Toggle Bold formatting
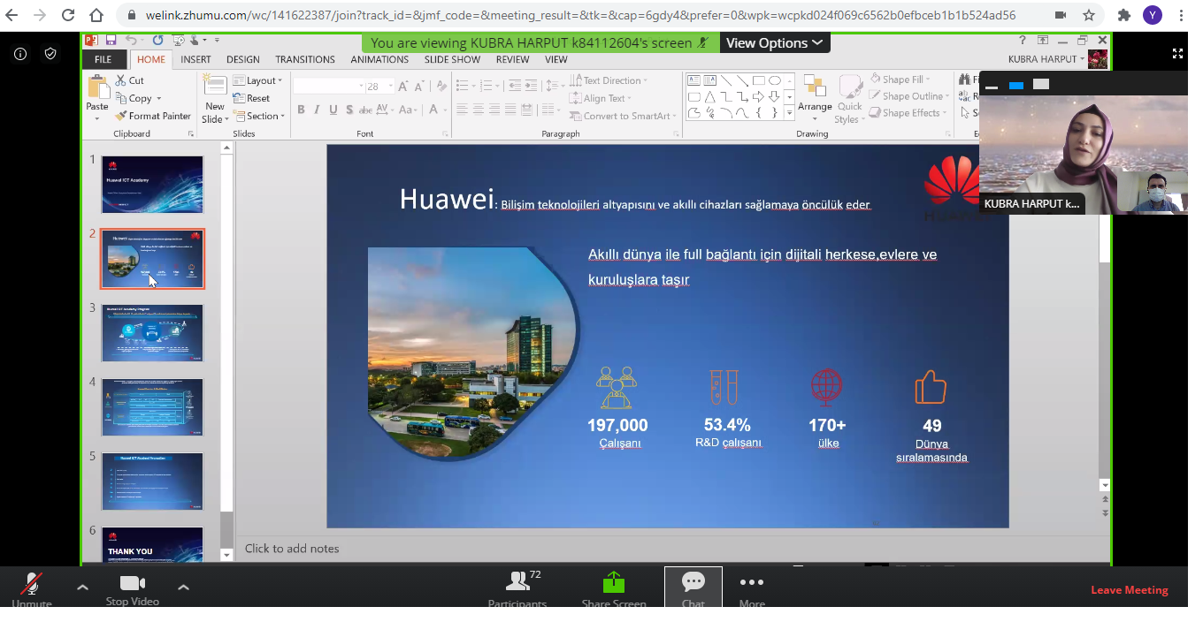The image size is (1203, 622). coord(301,110)
